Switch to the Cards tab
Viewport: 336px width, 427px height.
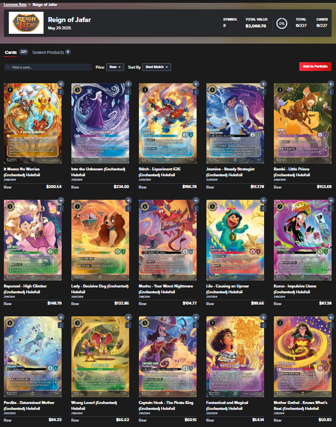coord(11,52)
